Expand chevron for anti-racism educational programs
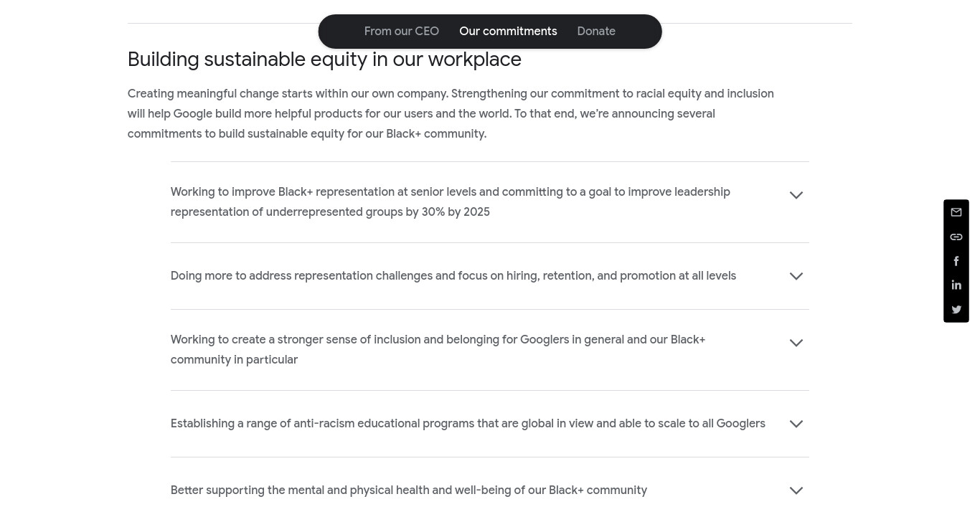 point(796,424)
